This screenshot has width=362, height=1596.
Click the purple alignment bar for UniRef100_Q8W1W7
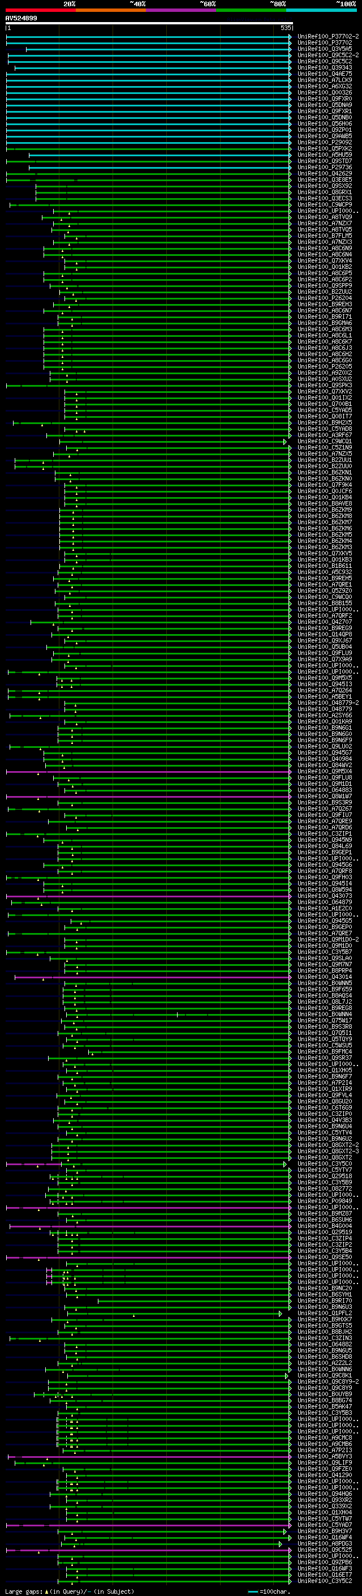pos(149,796)
